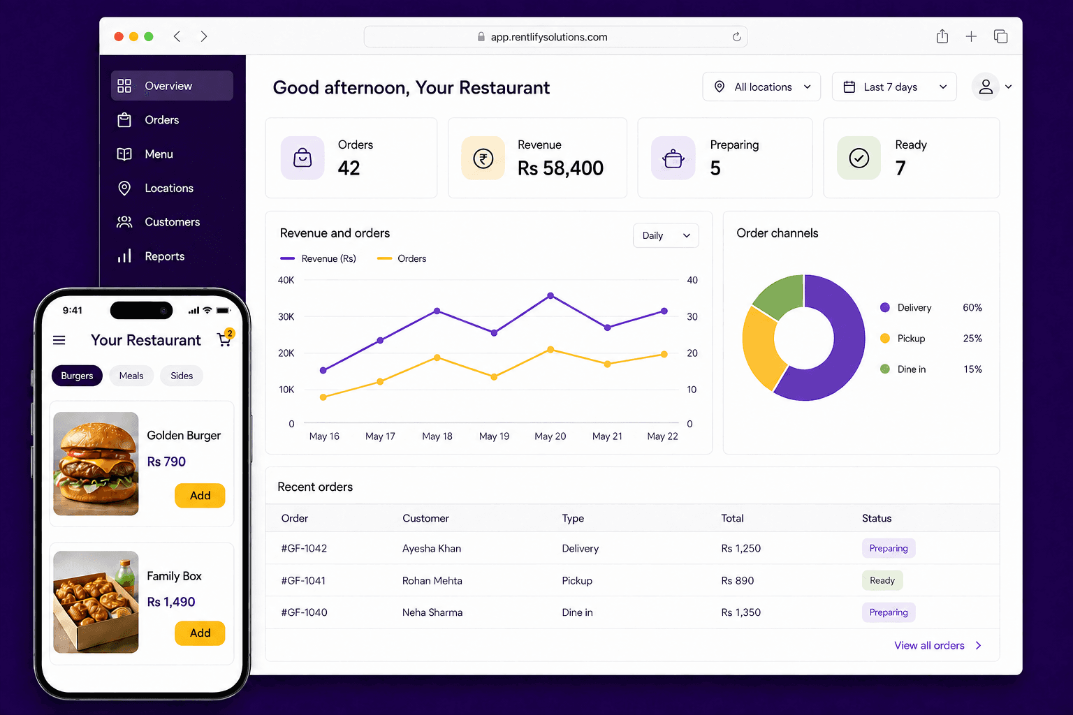
Task: Open the Overview sidebar item
Action: [x=172, y=86]
